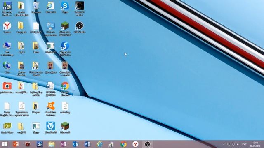The image size is (264, 148).
Task: Launch Outlook from the taskbar
Action: click(75, 144)
